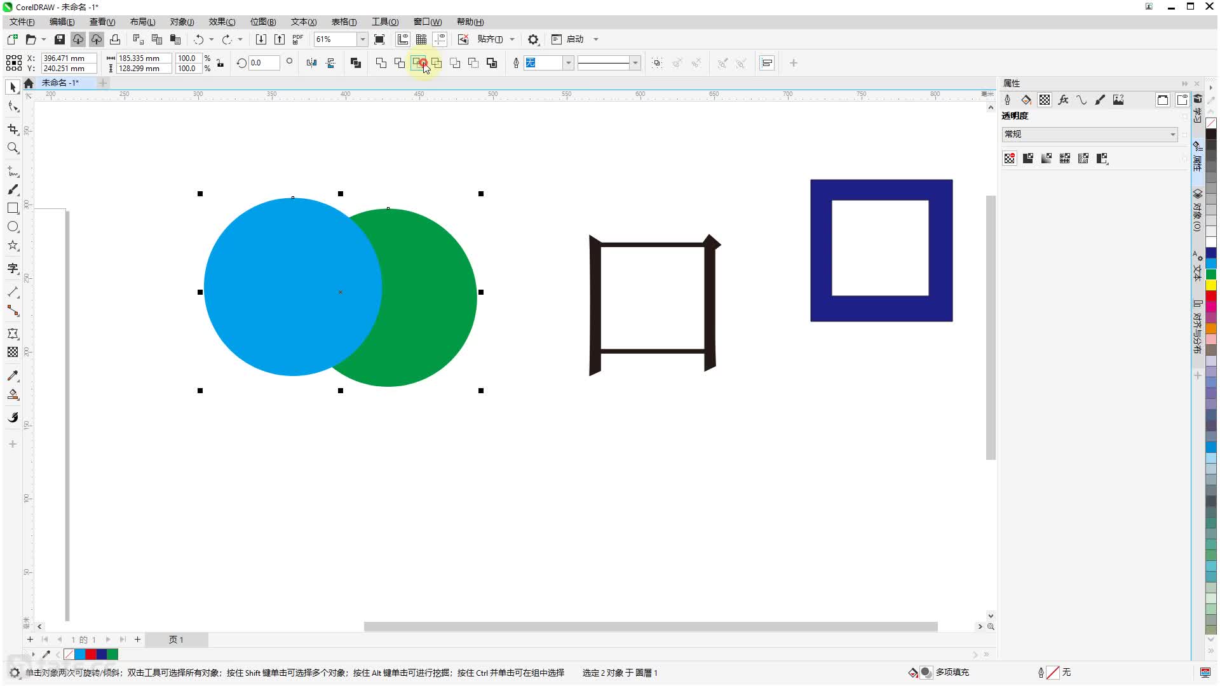
Task: Select the Artistic Media brush tool
Action: [13, 189]
